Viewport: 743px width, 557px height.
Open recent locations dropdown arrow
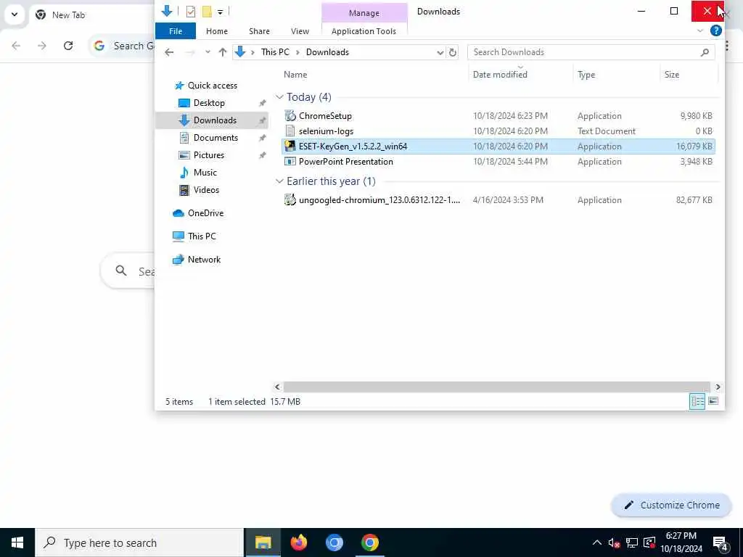pyautogui.click(x=208, y=52)
